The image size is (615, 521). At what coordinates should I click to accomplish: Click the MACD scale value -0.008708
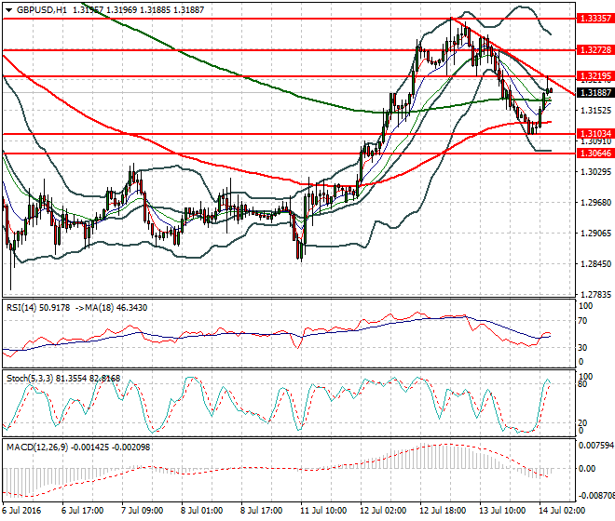coord(596,496)
